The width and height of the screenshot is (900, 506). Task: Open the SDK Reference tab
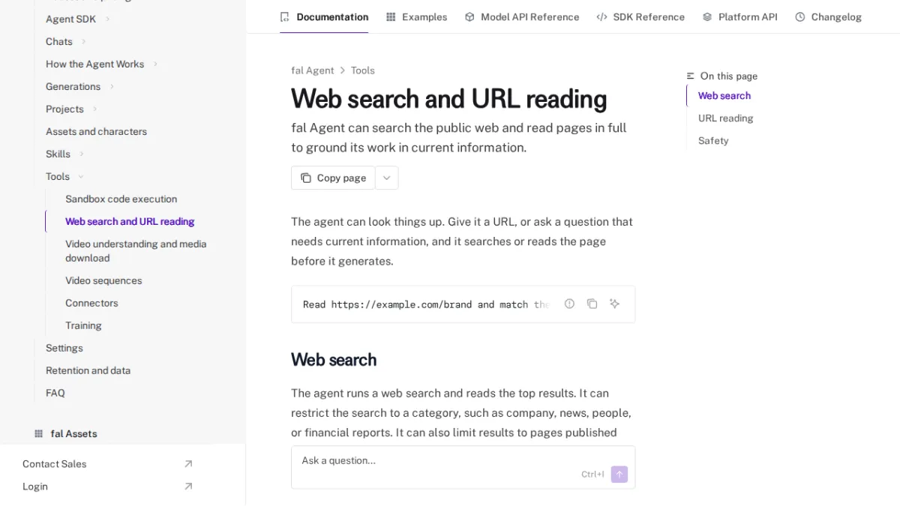[x=640, y=16]
